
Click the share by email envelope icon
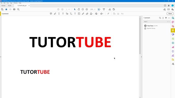pos(168,9)
